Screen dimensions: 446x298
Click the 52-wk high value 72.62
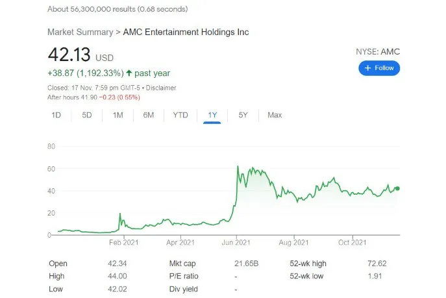tap(377, 264)
